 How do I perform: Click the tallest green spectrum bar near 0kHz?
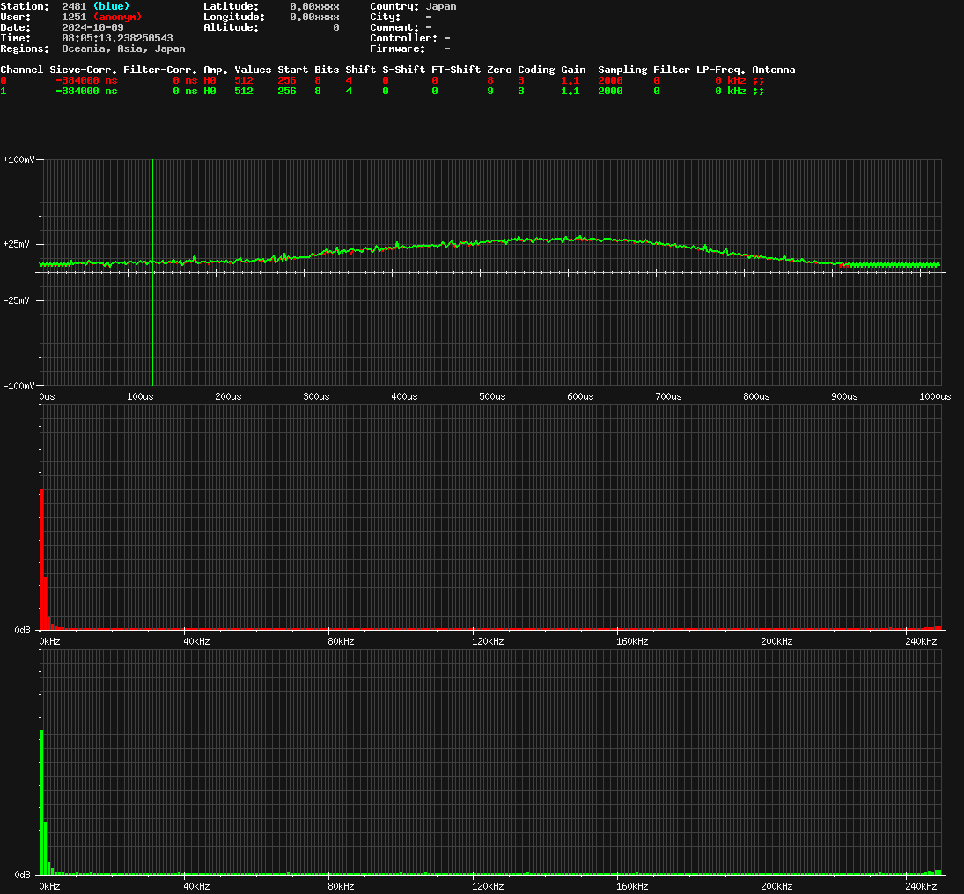41,802
